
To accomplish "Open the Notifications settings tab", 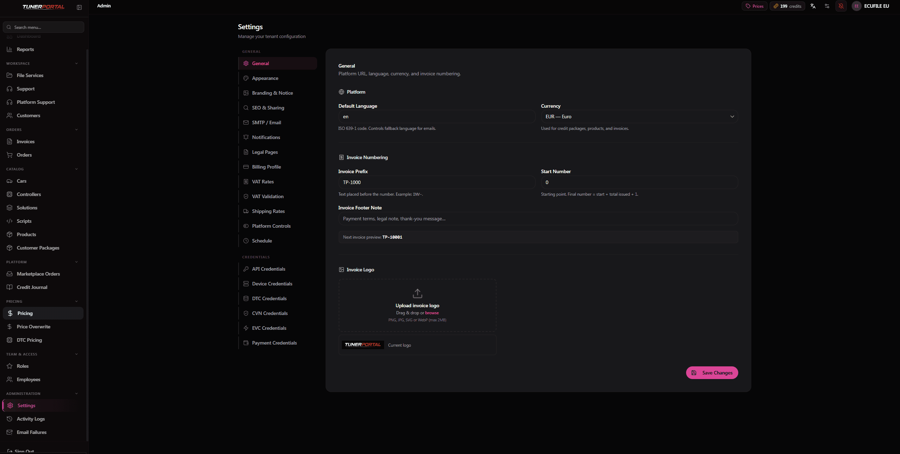I will click(x=278, y=137).
